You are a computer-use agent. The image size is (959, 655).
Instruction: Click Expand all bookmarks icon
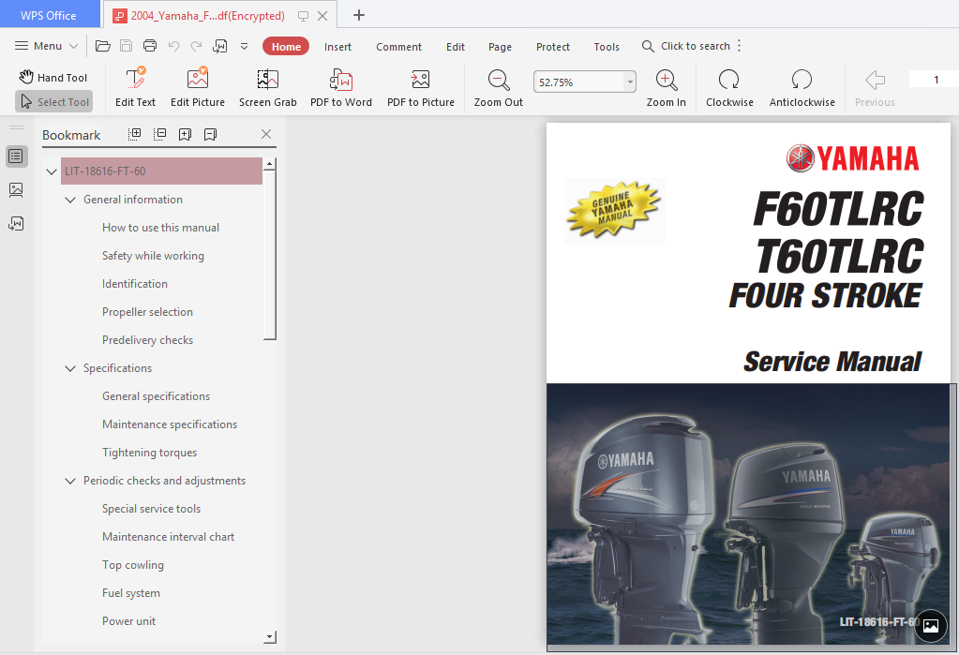135,135
